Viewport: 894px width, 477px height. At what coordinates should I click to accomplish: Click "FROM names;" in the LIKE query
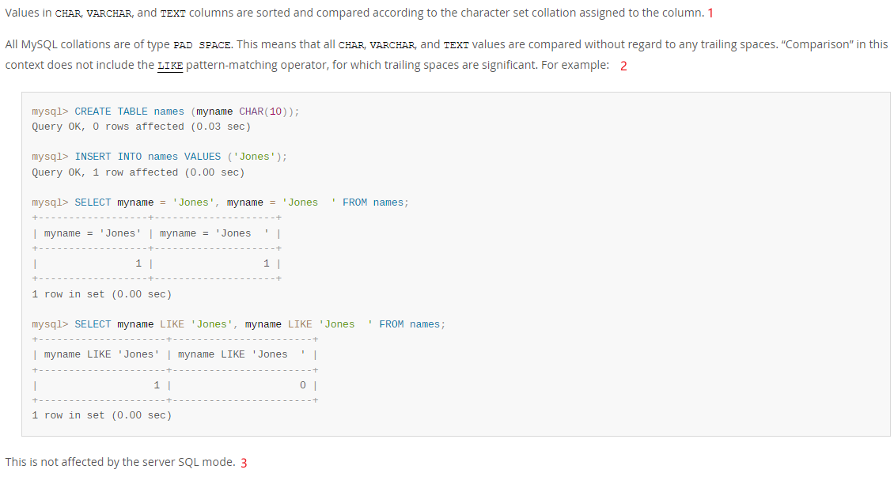coord(412,324)
